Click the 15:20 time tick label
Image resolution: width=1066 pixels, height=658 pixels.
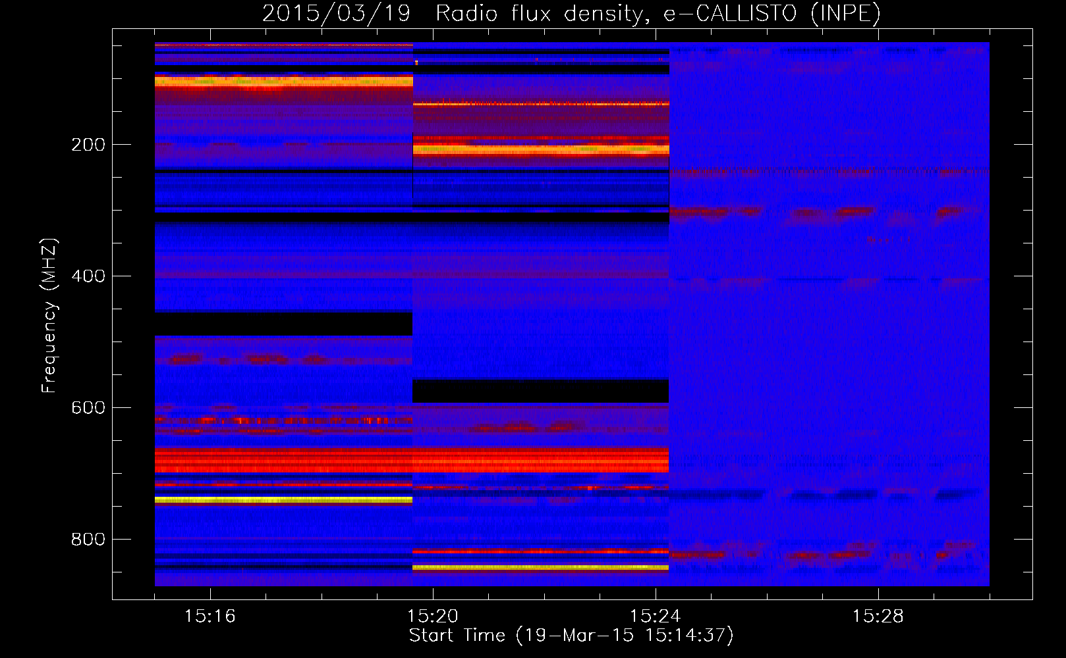[433, 617]
